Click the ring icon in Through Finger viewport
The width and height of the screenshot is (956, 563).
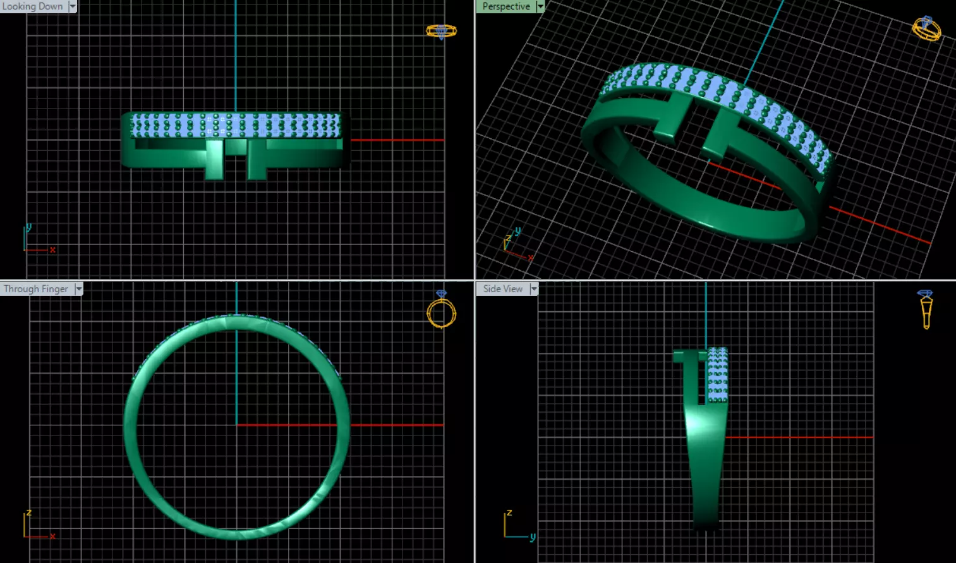coord(441,309)
